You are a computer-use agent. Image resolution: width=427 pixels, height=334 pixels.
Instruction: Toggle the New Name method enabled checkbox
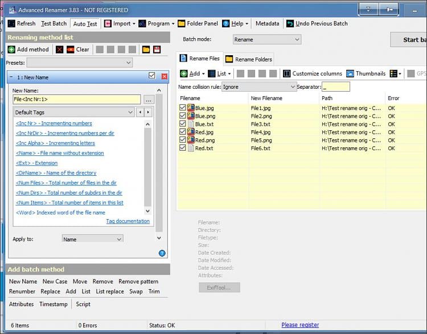152,76
